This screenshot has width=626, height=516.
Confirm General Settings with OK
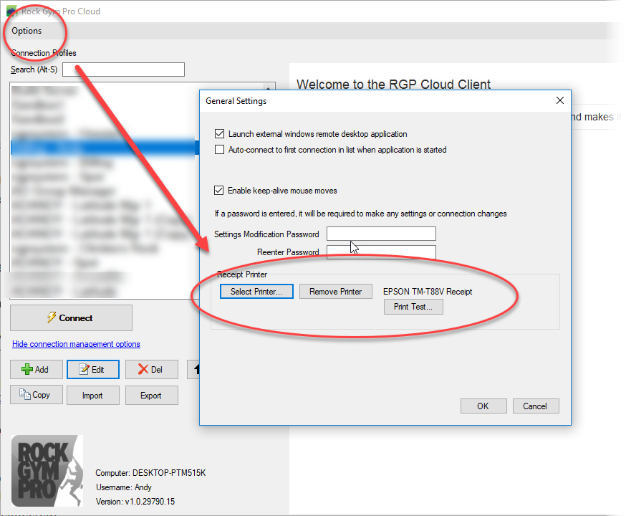click(483, 406)
